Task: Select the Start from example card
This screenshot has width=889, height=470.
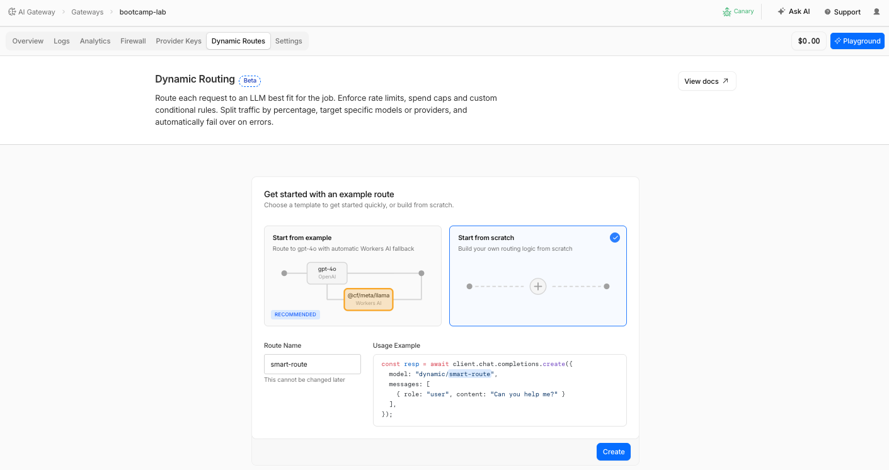Action: [x=353, y=276]
